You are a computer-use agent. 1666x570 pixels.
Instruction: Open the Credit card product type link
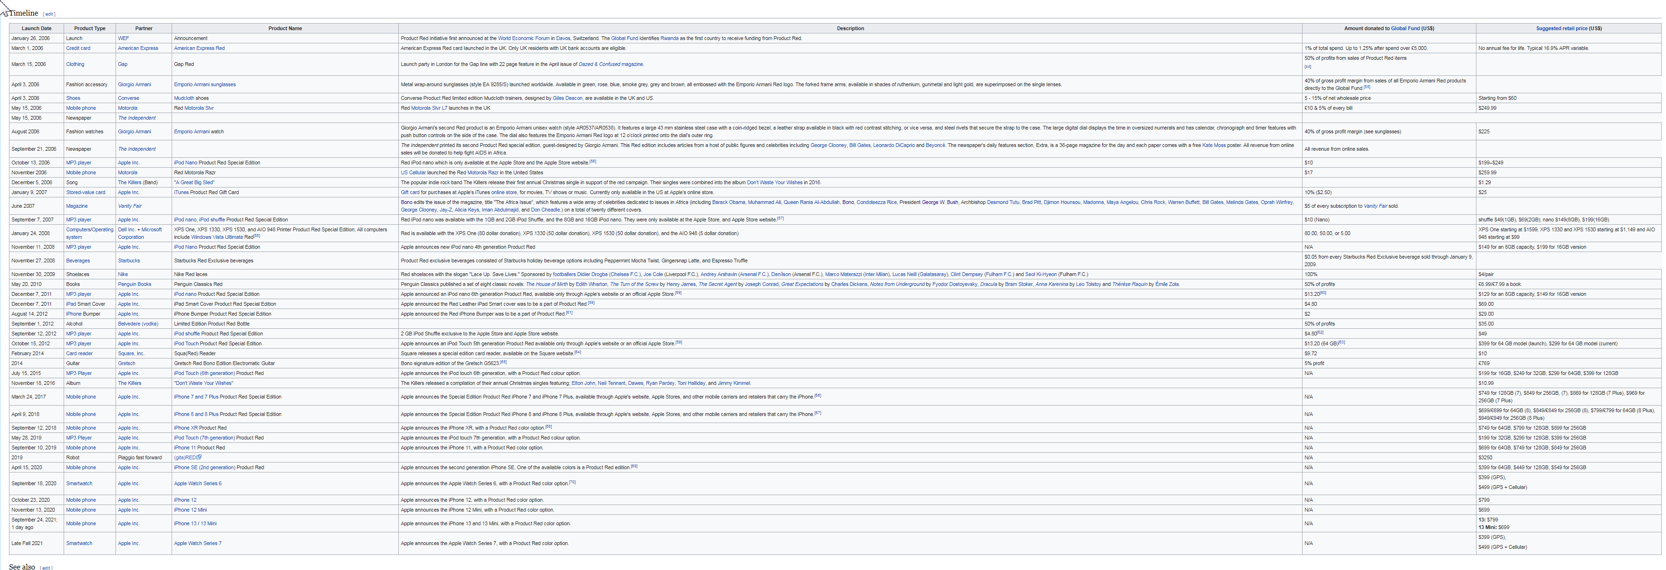tap(78, 48)
